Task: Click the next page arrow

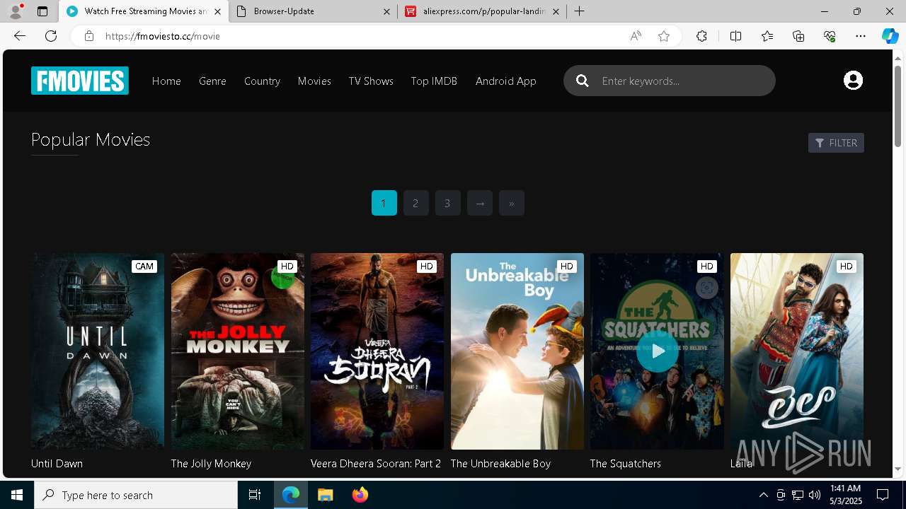Action: 479,203
